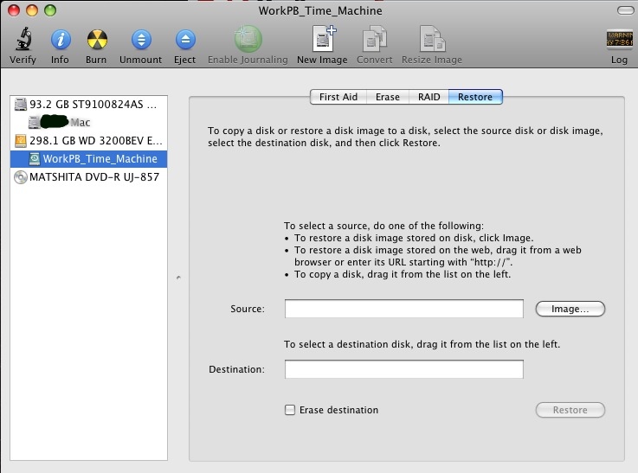This screenshot has height=473, width=638.
Task: Click the Image... button
Action: coord(570,309)
